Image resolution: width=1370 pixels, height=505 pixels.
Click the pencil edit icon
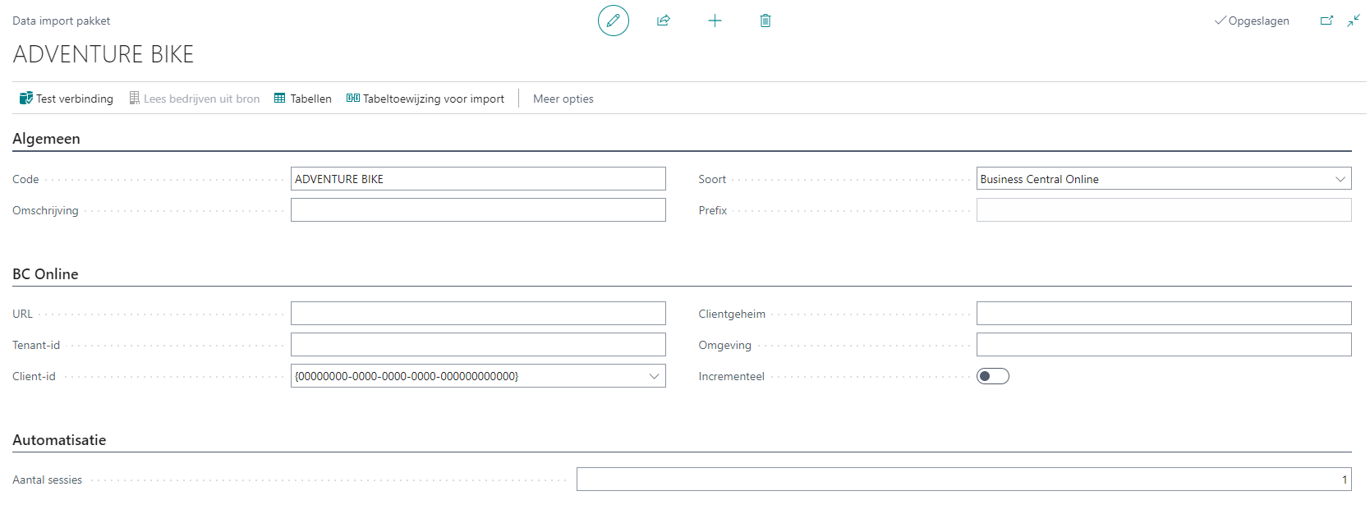(613, 21)
